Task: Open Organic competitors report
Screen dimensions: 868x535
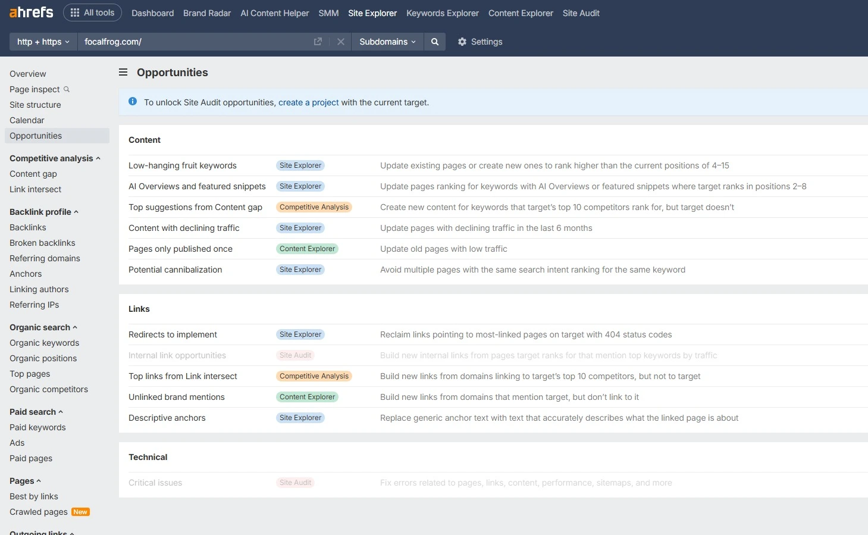Action: coord(49,389)
